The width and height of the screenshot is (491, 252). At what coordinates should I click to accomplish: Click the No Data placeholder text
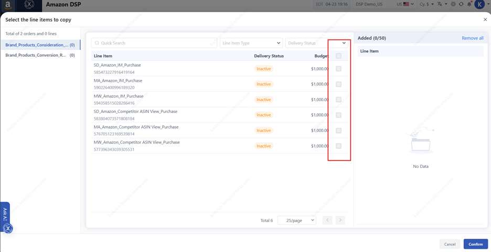click(421, 166)
